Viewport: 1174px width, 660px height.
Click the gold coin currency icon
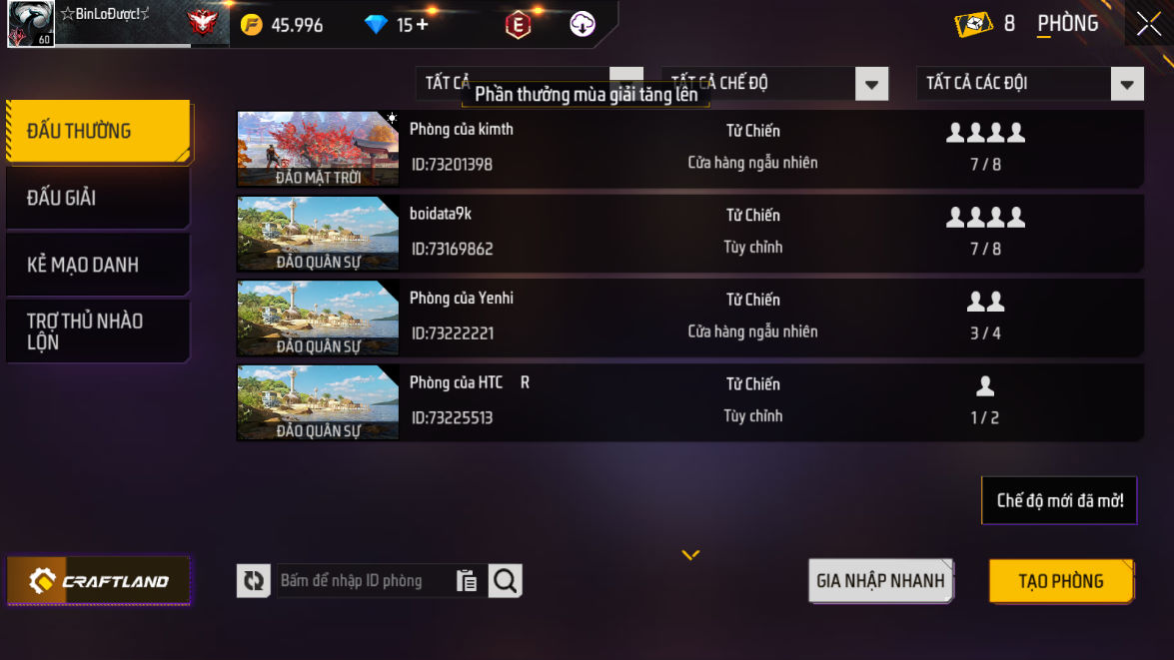click(x=252, y=25)
